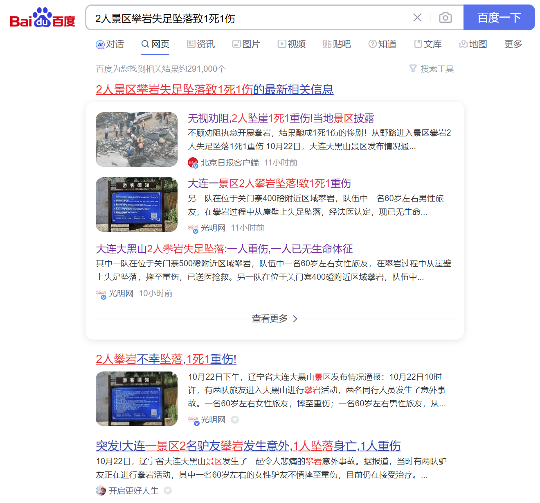Image resolution: width=540 pixels, height=503 pixels.
Task: Switch to the 知道 tab
Action: point(382,44)
